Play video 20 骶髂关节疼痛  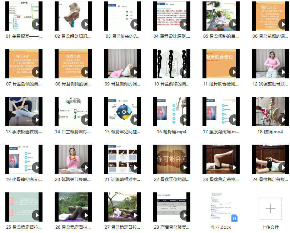click(85, 167)
